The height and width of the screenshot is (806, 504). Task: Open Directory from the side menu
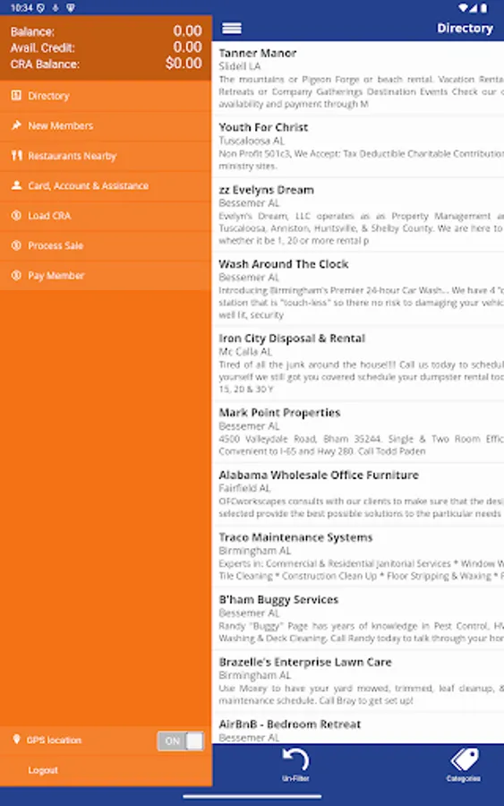[x=106, y=96]
